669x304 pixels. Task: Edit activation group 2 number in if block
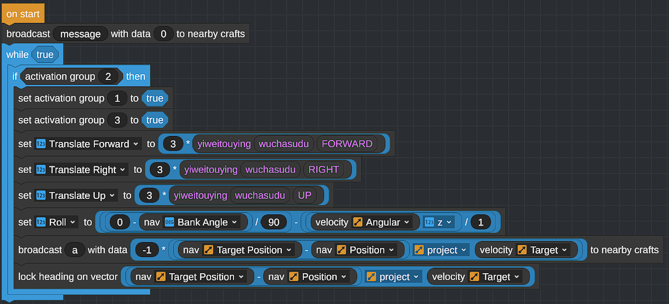[108, 77]
